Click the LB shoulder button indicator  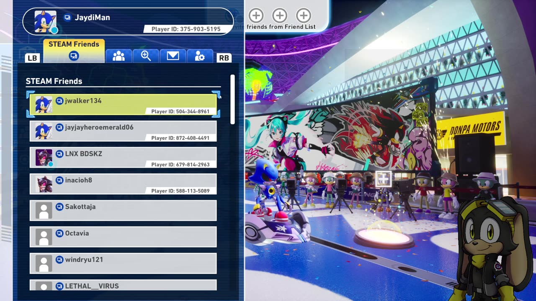tap(32, 58)
